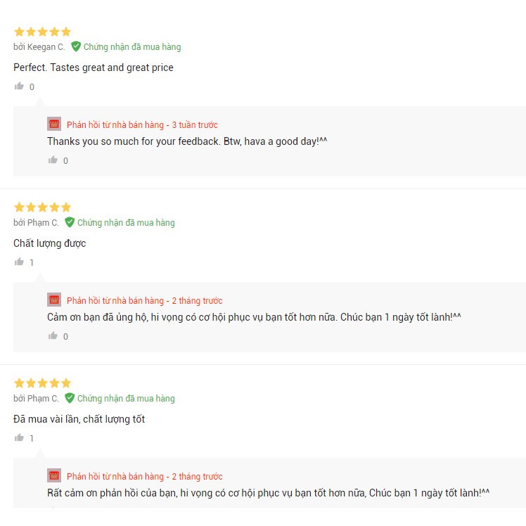Click "Phản hồi từ nhà bán hàng - 3 tuần trước"
Image resolution: width=526 pixels, height=526 pixels.
coord(142,125)
